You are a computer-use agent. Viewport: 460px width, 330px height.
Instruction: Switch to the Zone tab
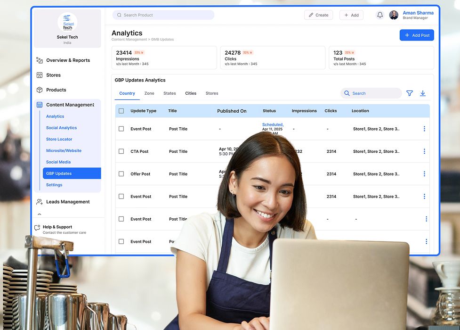point(149,93)
